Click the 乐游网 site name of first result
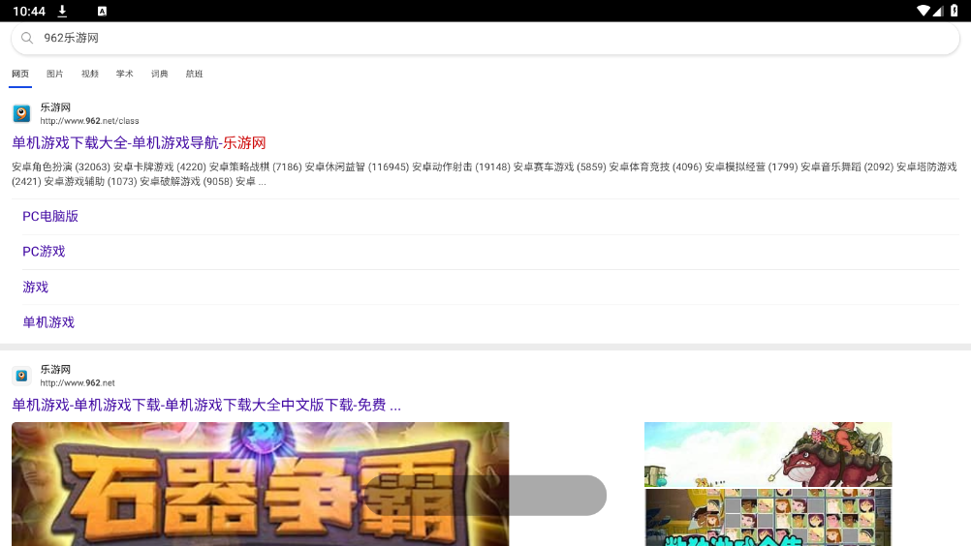This screenshot has width=971, height=546. pyautogui.click(x=56, y=107)
